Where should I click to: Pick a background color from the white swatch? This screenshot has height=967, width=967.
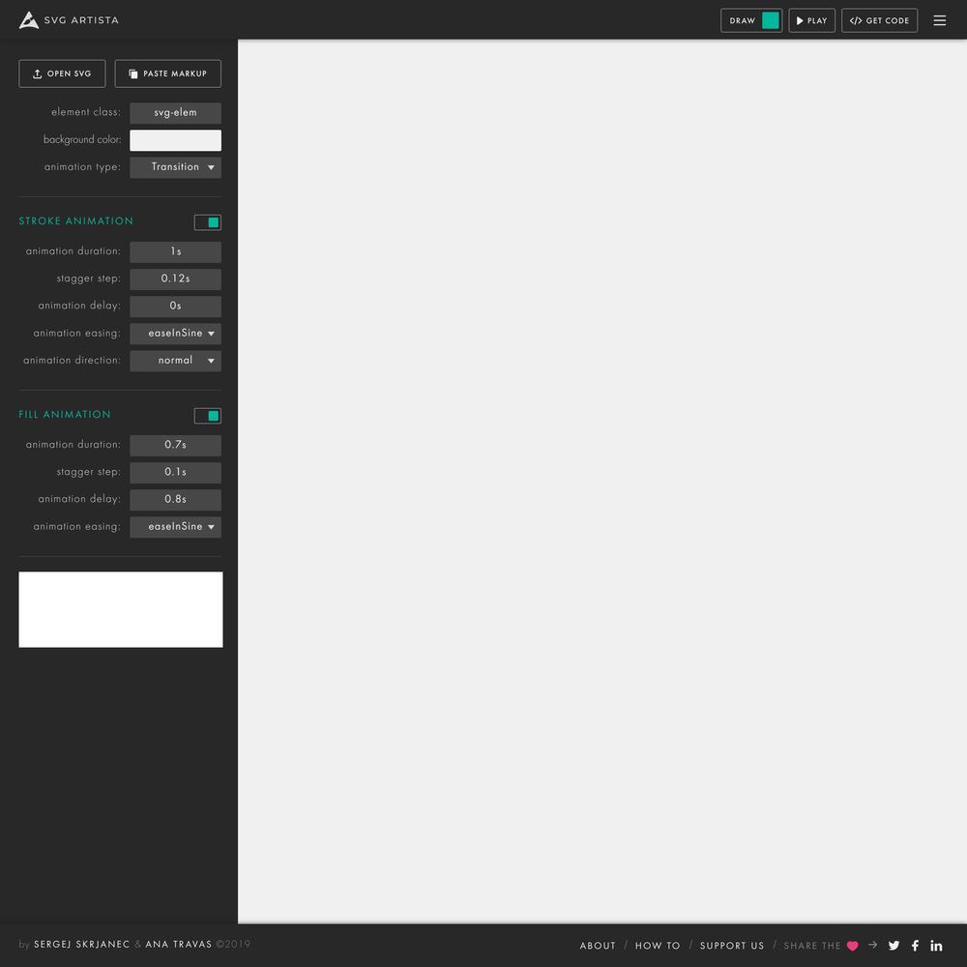point(175,140)
